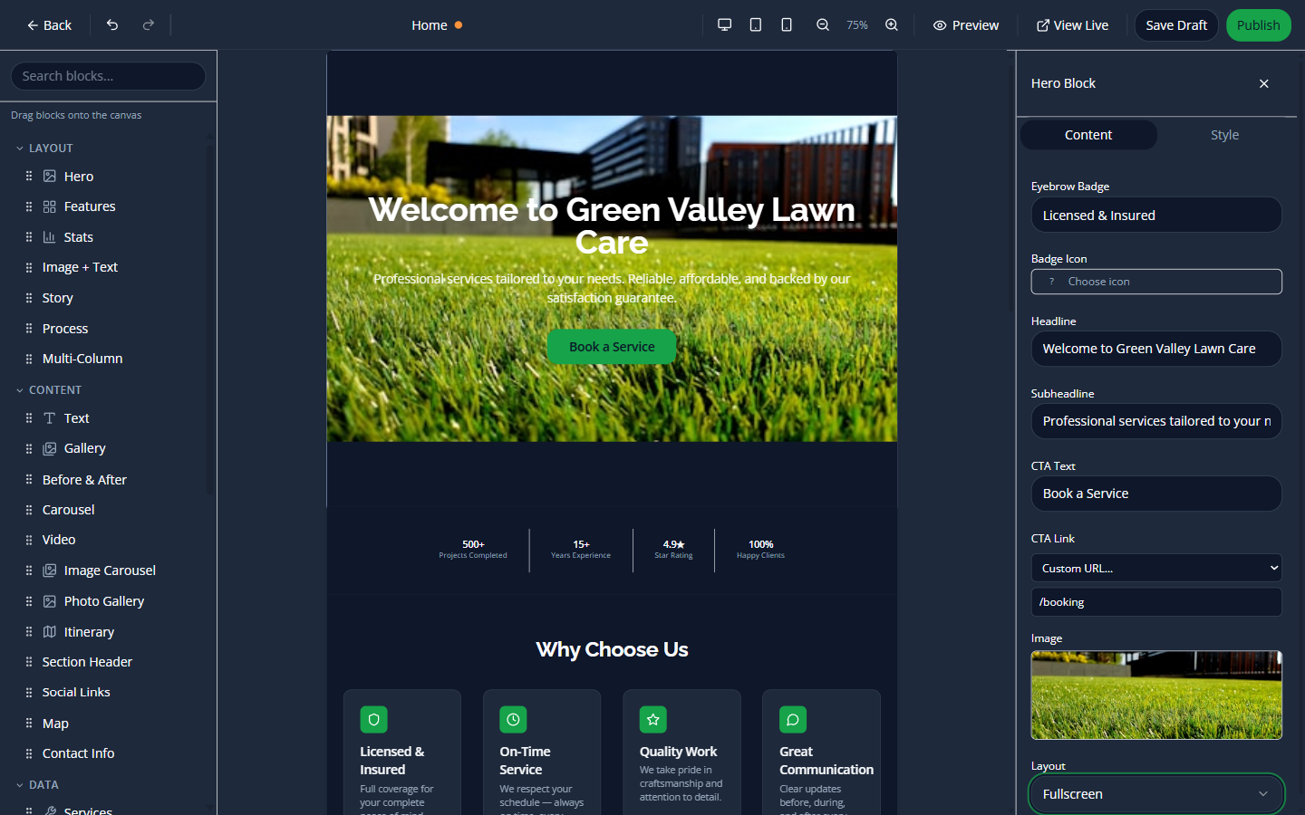Image resolution: width=1305 pixels, height=815 pixels.
Task: Switch to the Style tab
Action: (x=1224, y=134)
